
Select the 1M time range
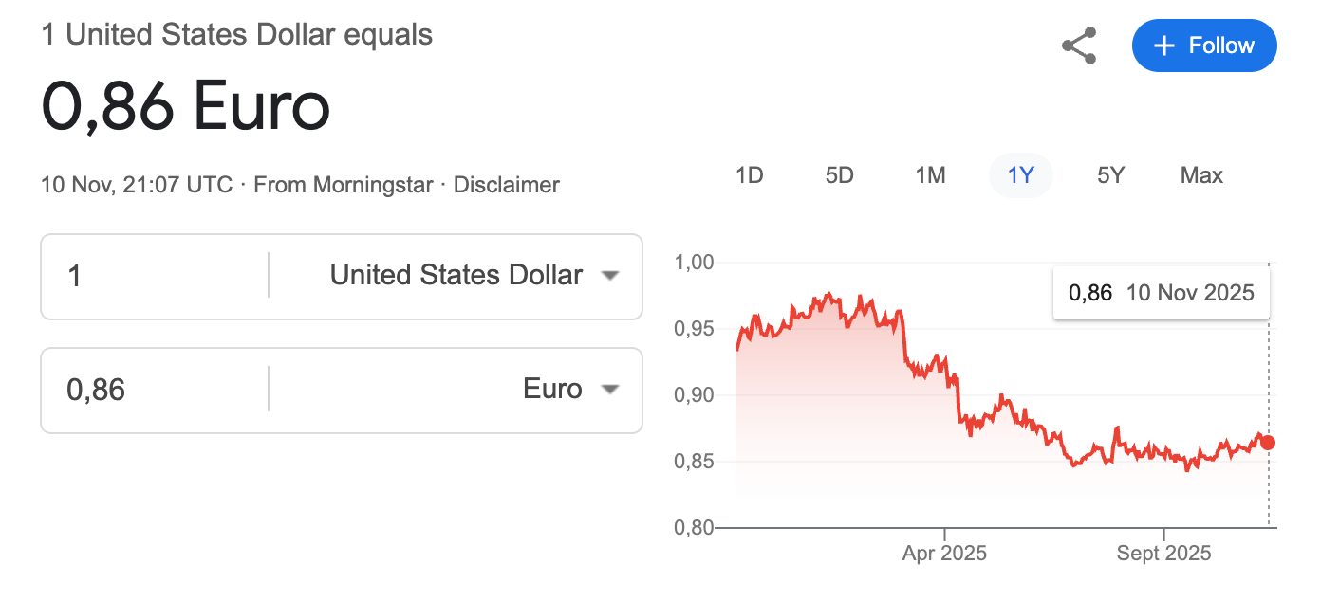pyautogui.click(x=930, y=175)
